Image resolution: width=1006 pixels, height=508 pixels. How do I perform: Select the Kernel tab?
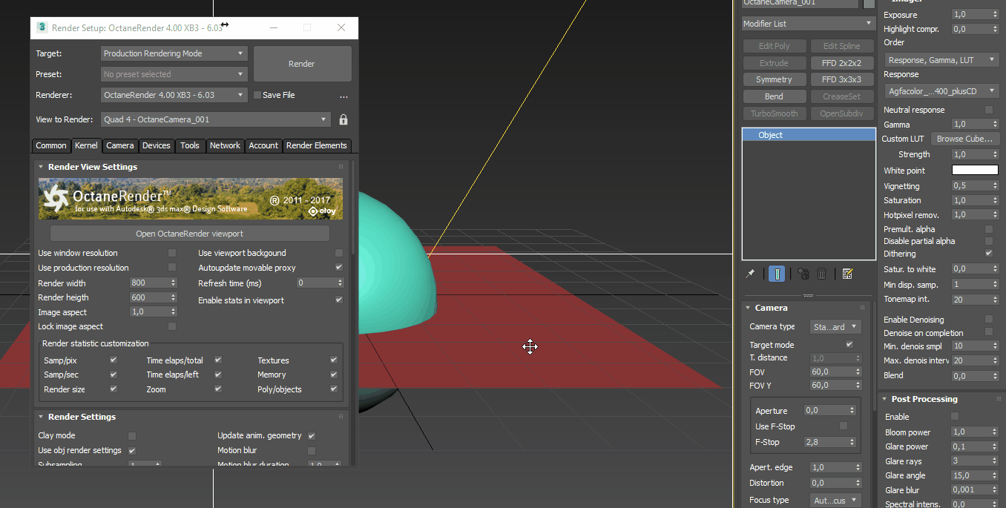(86, 145)
